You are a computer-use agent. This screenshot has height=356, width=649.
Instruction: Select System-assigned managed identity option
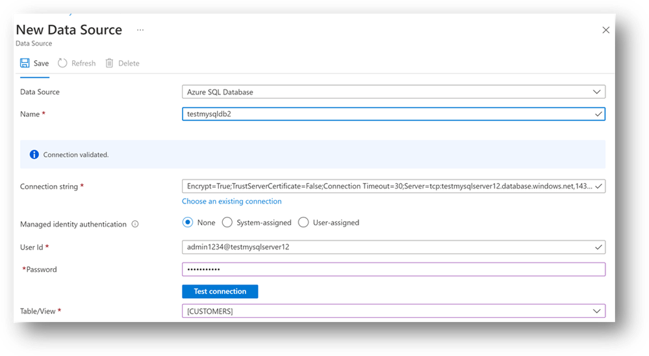point(227,222)
